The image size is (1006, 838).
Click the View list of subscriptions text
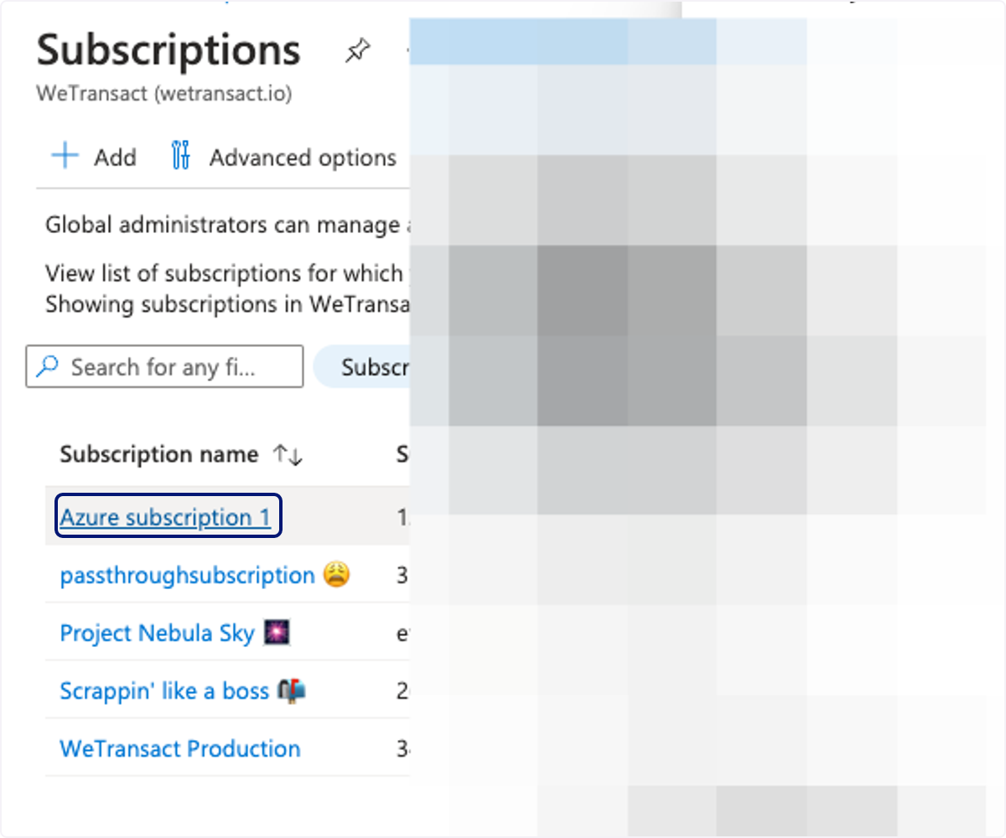[x=225, y=273]
